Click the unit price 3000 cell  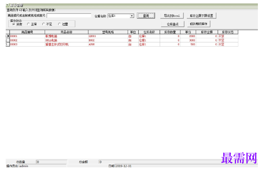pos(188,40)
